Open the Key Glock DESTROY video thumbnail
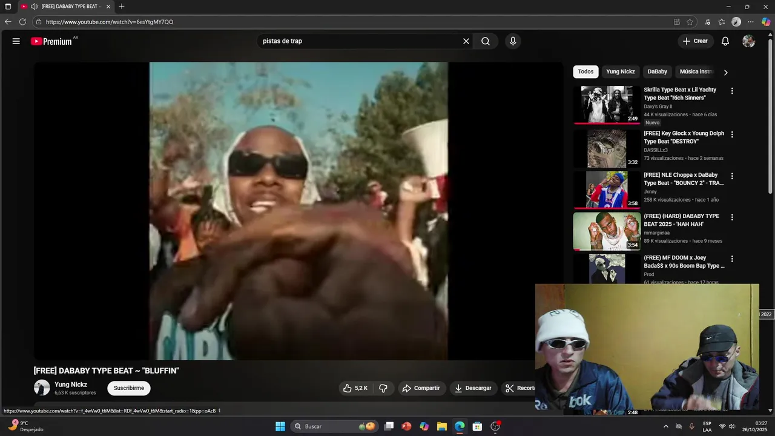This screenshot has height=436, width=775. (607, 148)
